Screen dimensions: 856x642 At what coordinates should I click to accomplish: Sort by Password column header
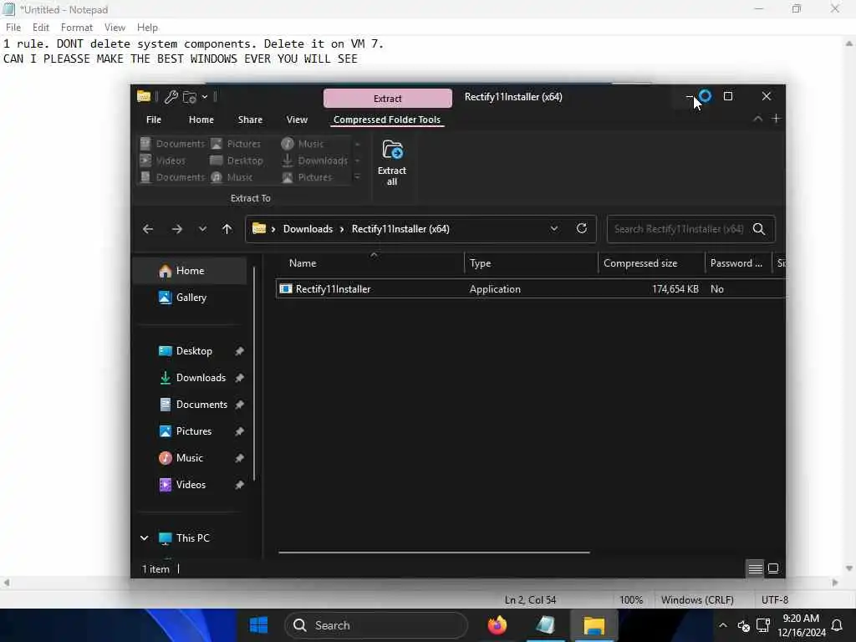coord(738,263)
